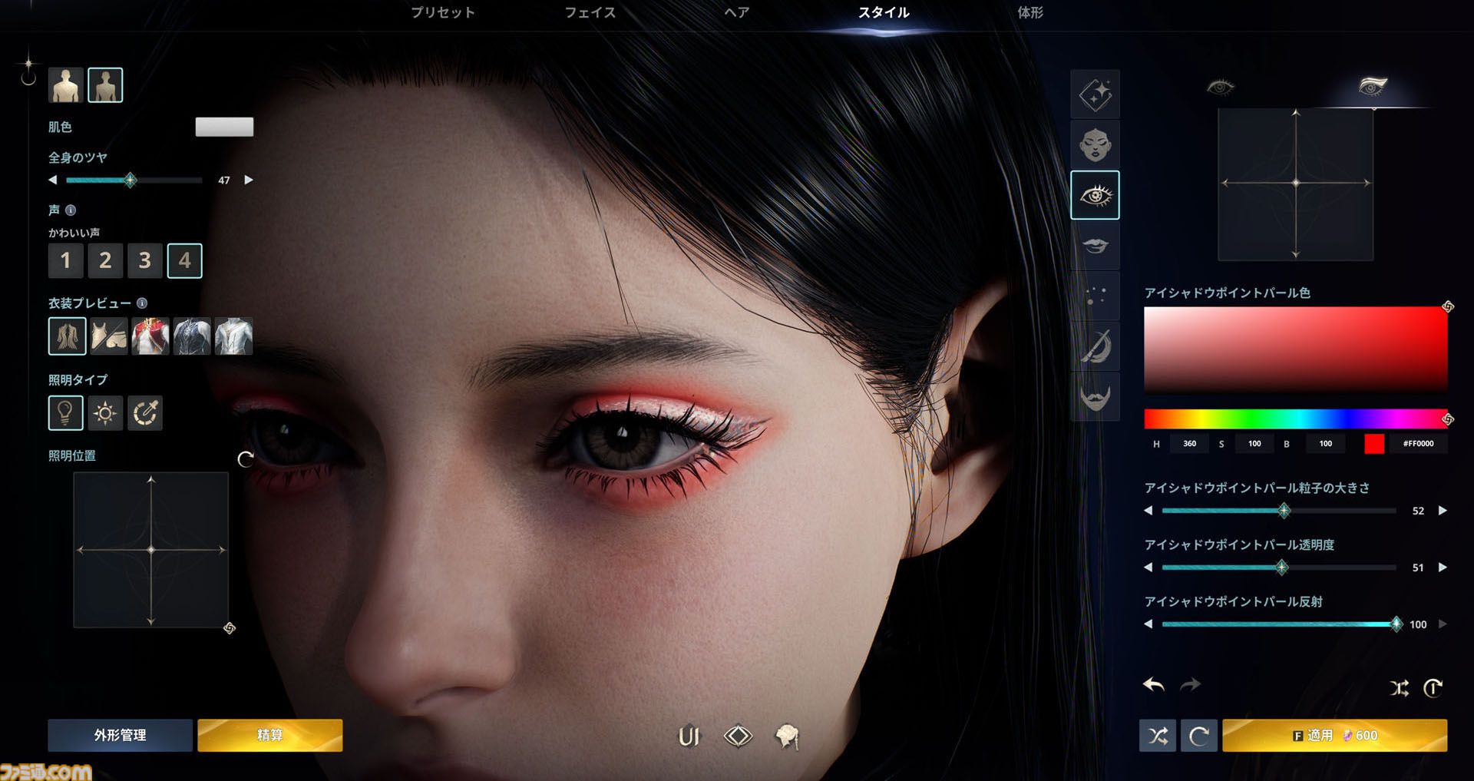This screenshot has height=781, width=1474.
Task: Click the 適用 600 apply button
Action: [x=1334, y=735]
